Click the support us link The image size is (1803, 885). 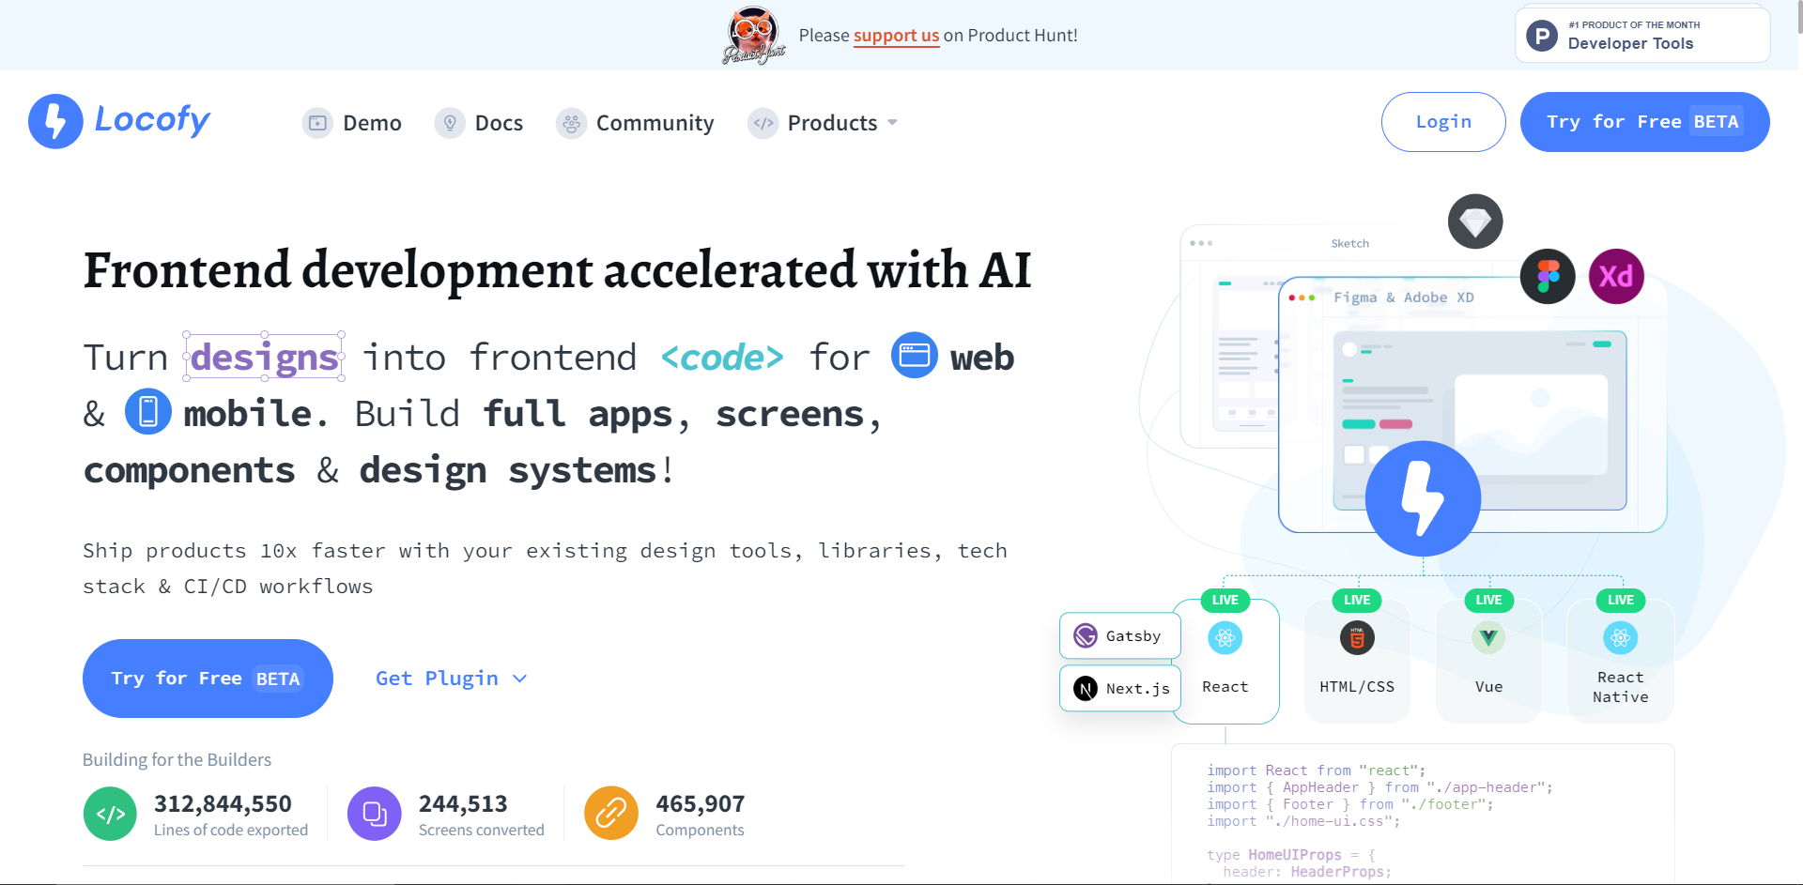tap(896, 36)
